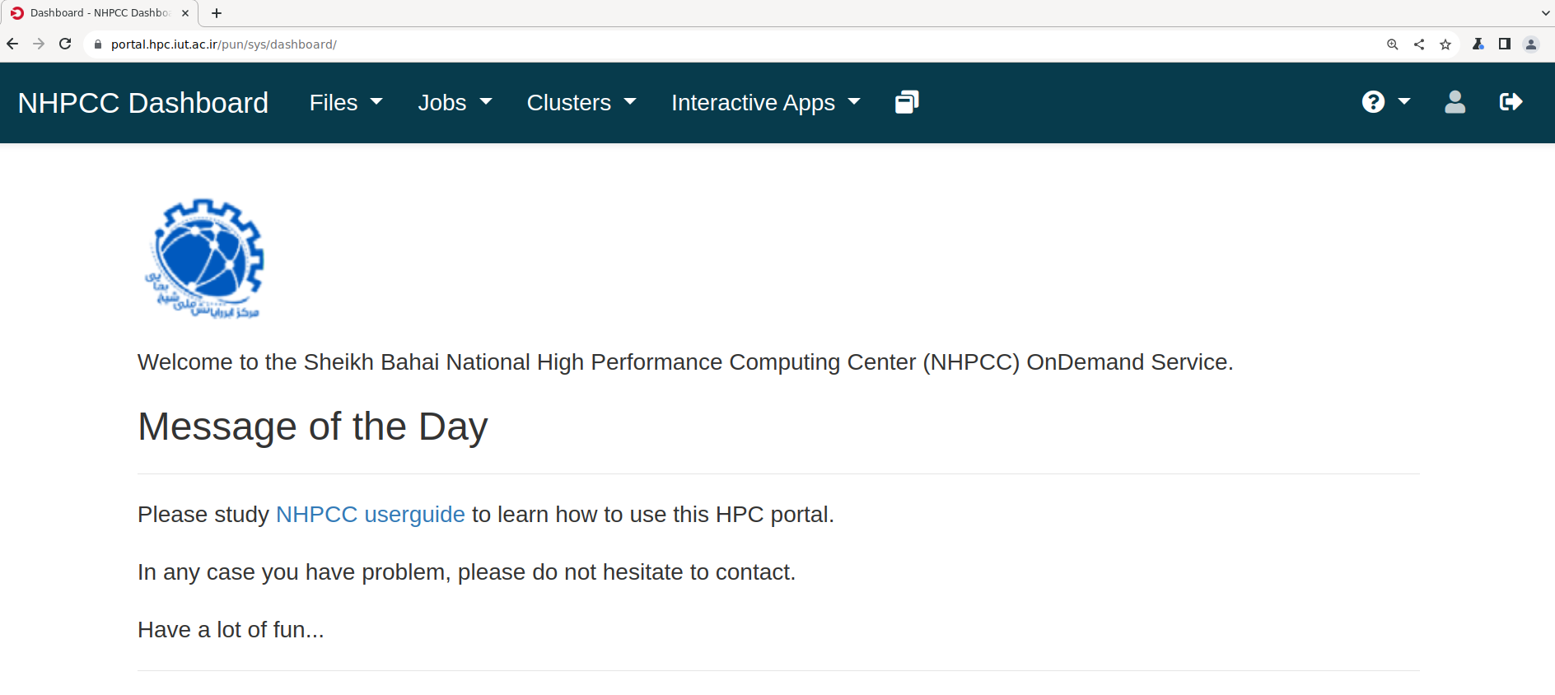The width and height of the screenshot is (1555, 695).
Task: Go forward in browser history
Action: (x=39, y=44)
